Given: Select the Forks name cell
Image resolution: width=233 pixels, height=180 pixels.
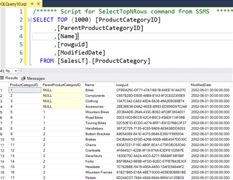Looking at the screenshot, I should [x=89, y=161].
